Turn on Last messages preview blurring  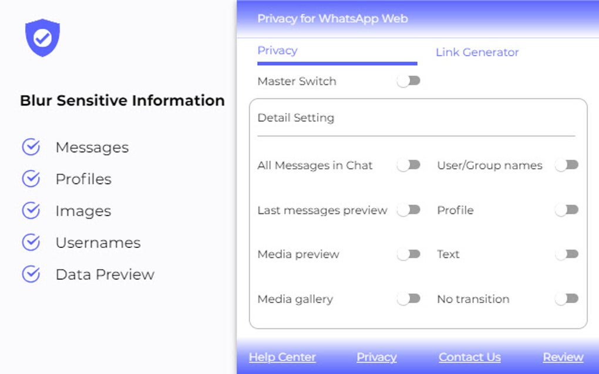[x=409, y=210]
